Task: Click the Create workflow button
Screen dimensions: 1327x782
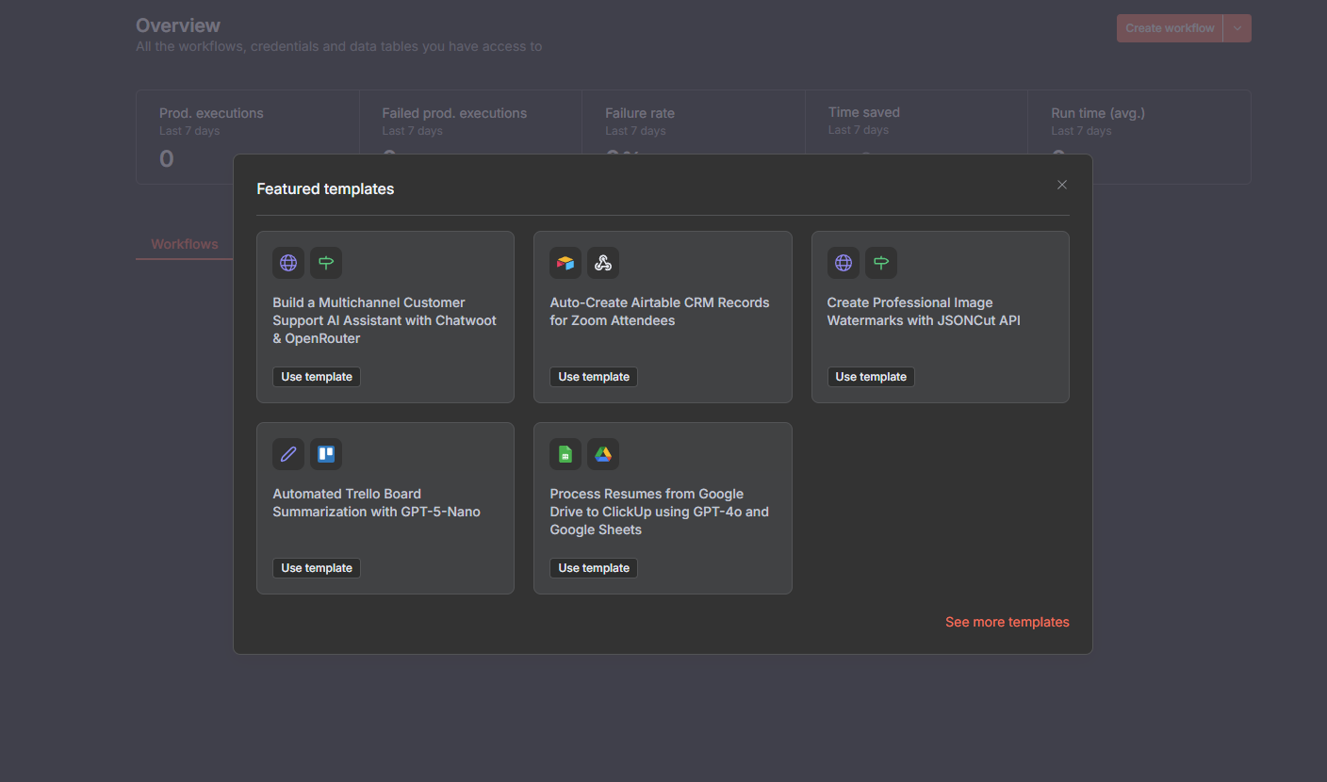Action: click(1169, 27)
